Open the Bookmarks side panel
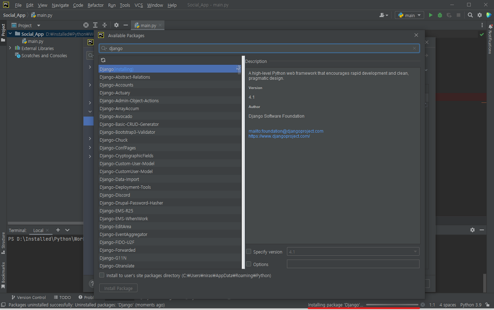494x310 pixels. (3, 275)
